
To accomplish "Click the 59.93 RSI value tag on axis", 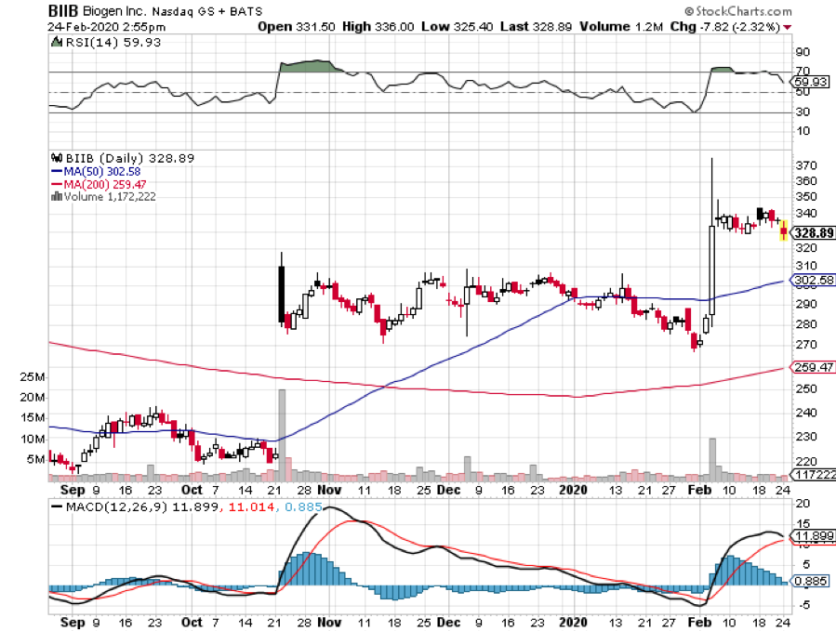I will pyautogui.click(x=810, y=82).
